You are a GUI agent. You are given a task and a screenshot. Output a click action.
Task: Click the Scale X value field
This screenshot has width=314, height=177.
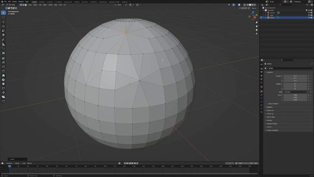click(295, 95)
